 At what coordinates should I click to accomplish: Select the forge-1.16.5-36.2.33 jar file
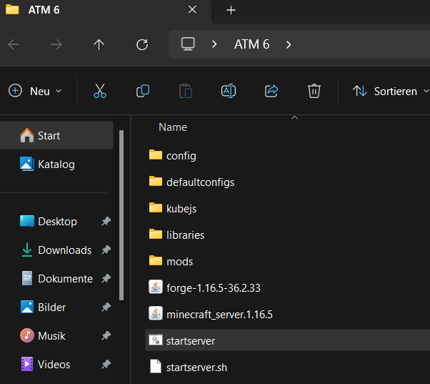click(x=204, y=287)
